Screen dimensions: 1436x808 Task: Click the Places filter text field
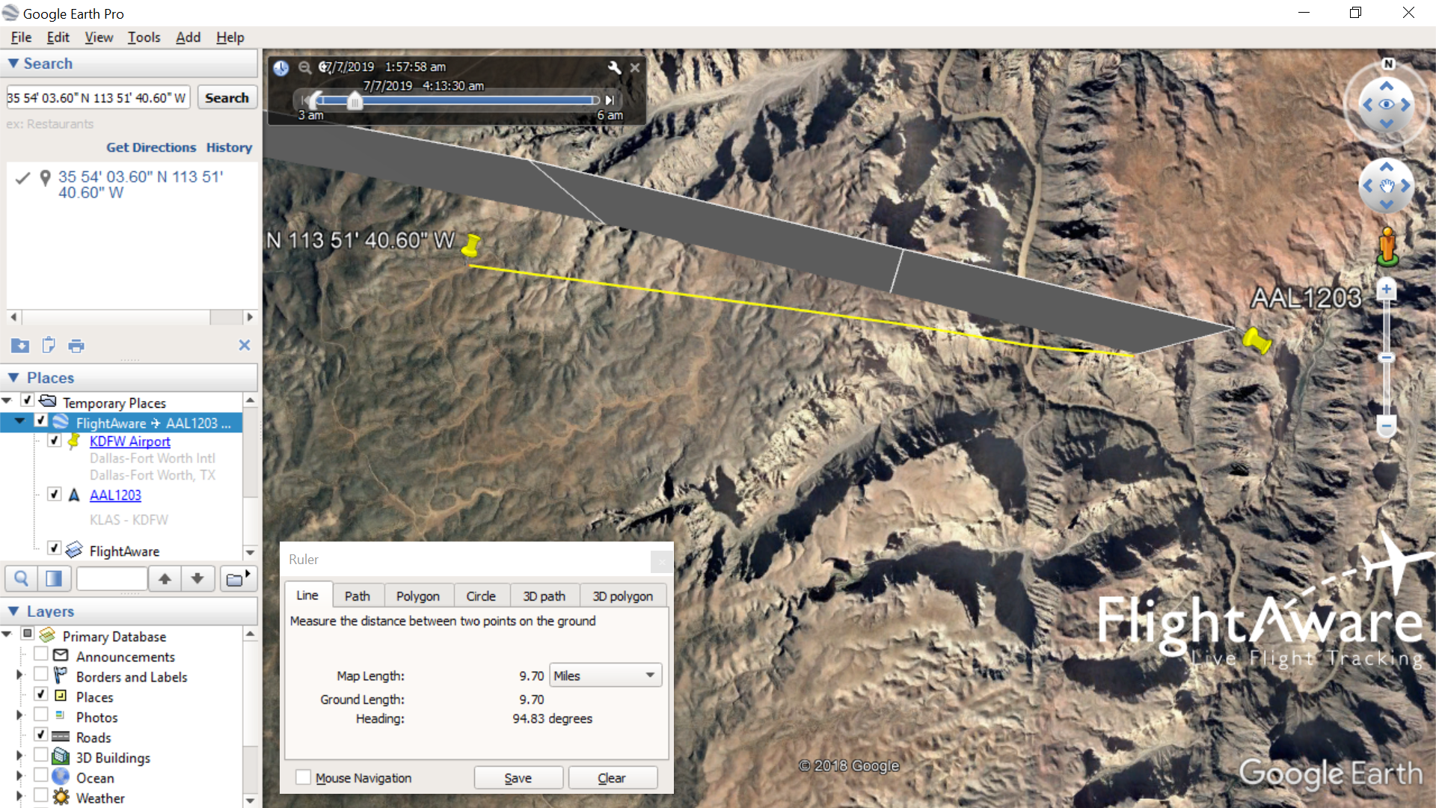(111, 578)
